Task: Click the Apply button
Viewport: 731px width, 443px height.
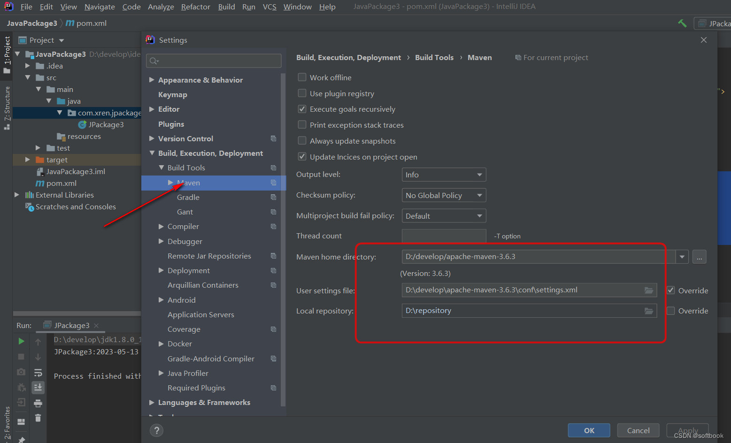Action: (688, 430)
